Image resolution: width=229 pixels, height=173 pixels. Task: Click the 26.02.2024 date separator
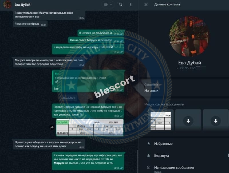pyautogui.click(x=68, y=98)
